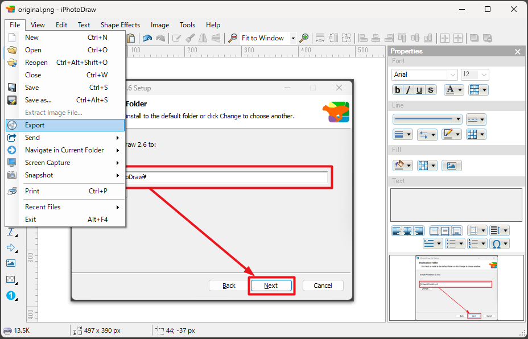Open the line style dropdown
The width and height of the screenshot is (528, 339).
(428, 119)
